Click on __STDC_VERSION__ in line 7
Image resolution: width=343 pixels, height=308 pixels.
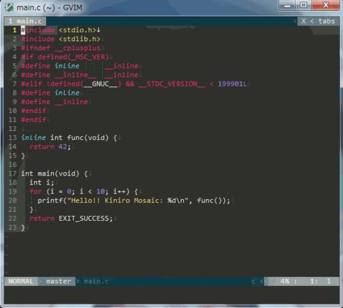[x=171, y=84]
